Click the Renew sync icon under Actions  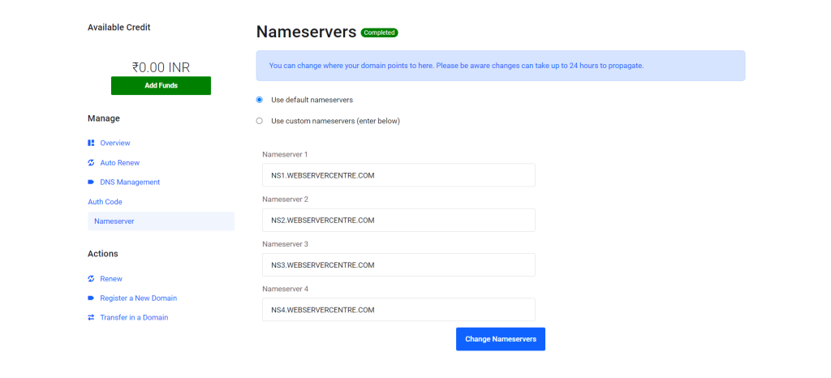[91, 278]
